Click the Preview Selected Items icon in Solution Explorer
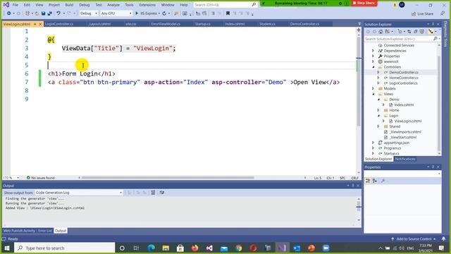 click(431, 31)
